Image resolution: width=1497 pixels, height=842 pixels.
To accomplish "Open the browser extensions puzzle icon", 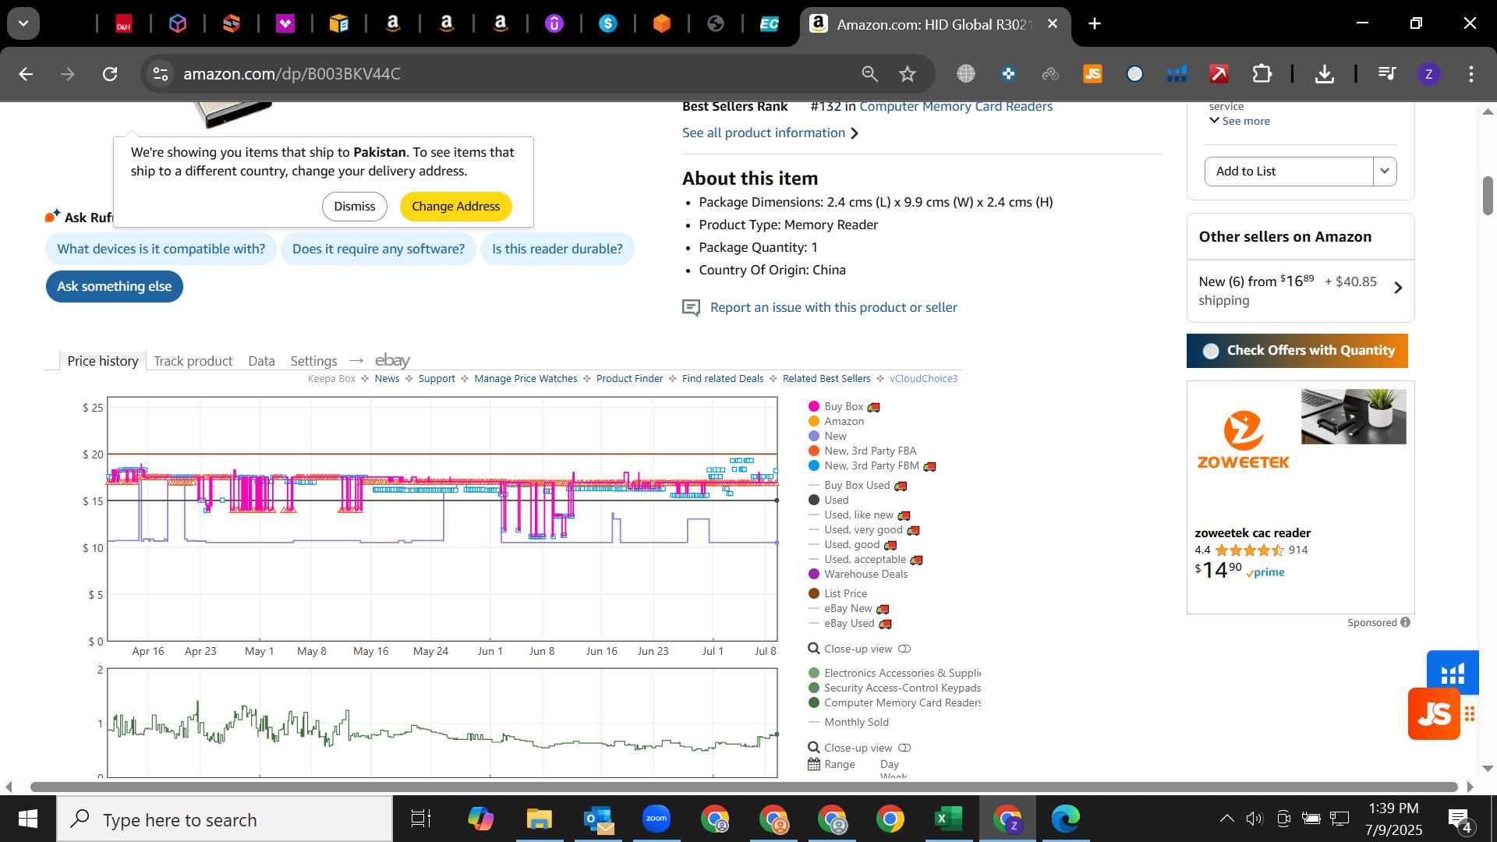I will 1262,74.
